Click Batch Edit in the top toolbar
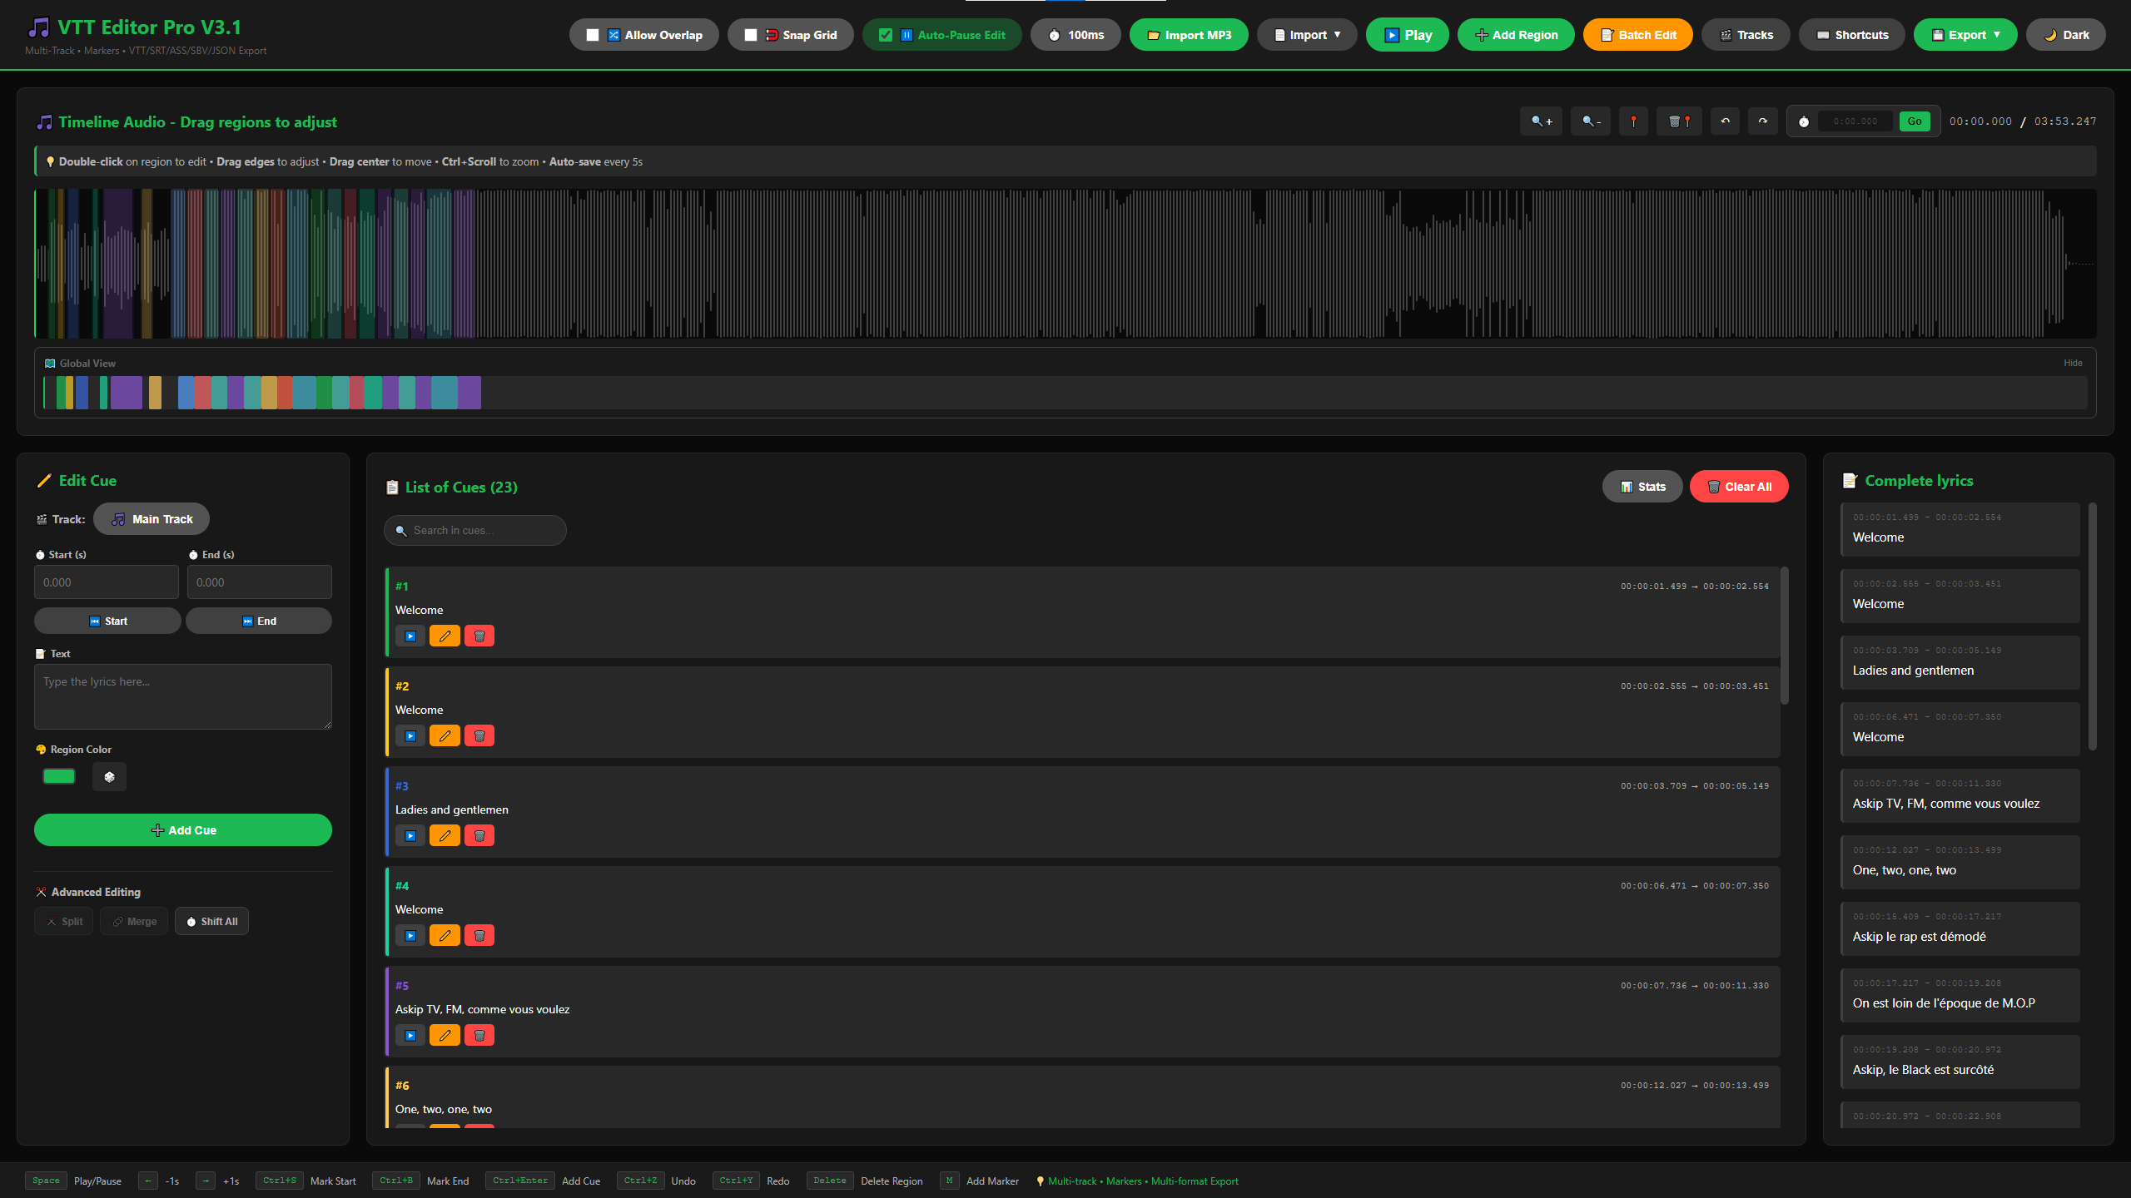Screen dimensions: 2131x1198 (x=1637, y=35)
